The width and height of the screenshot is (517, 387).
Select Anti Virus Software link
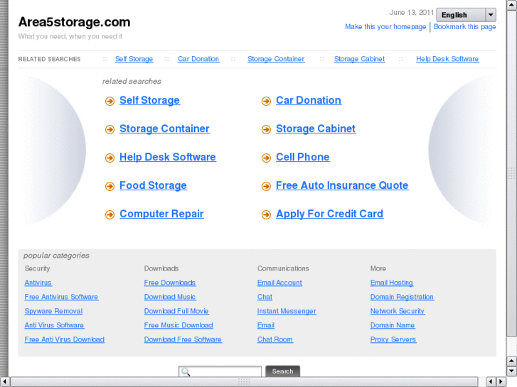point(54,325)
